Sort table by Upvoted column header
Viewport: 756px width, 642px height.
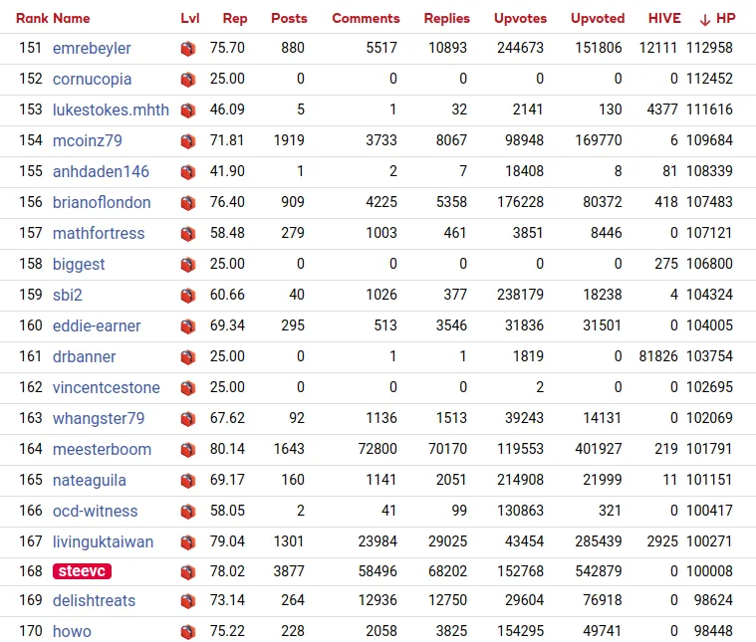coord(598,18)
